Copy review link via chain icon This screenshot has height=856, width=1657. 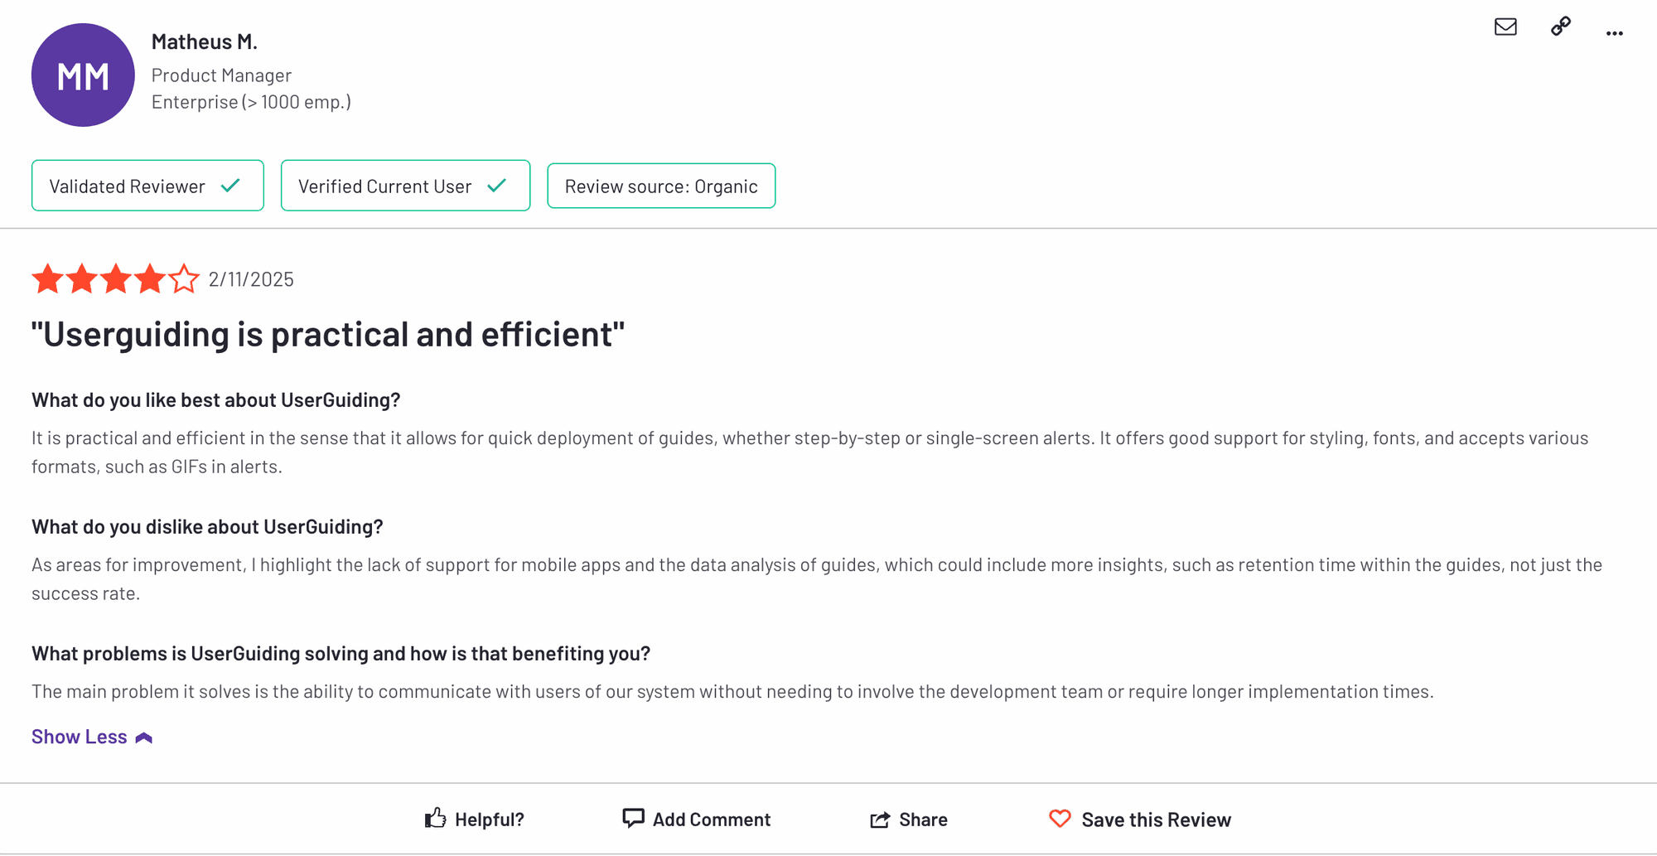[1560, 27]
